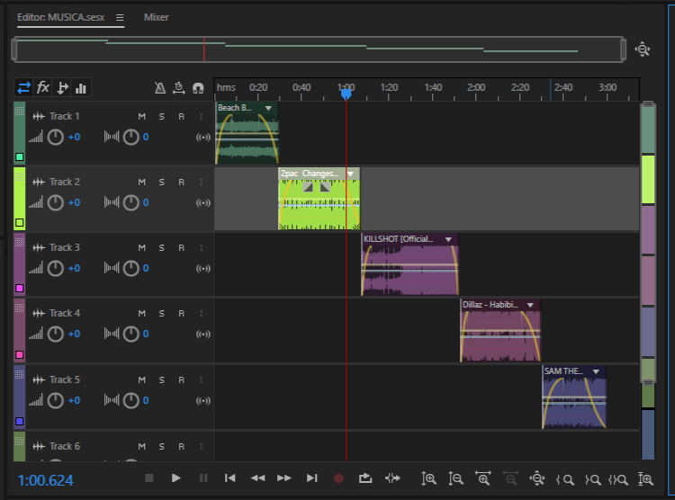
Task: Toggle the Loop Playback icon
Action: tap(365, 478)
